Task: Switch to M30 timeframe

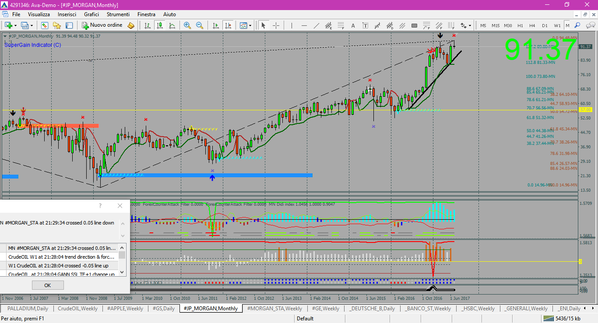Action: (x=508, y=25)
